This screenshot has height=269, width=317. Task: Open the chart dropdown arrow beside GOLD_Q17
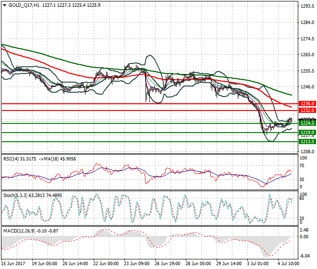coord(4,5)
